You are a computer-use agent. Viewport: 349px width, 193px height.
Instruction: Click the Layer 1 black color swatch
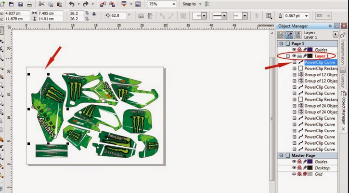click(310, 56)
